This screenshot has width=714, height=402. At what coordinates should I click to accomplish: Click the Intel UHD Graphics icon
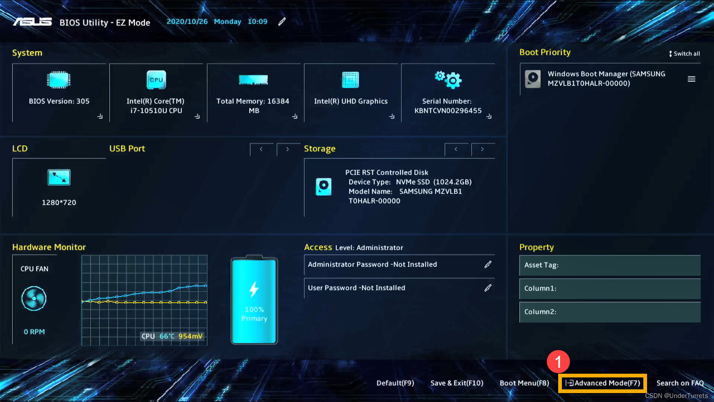(x=350, y=80)
